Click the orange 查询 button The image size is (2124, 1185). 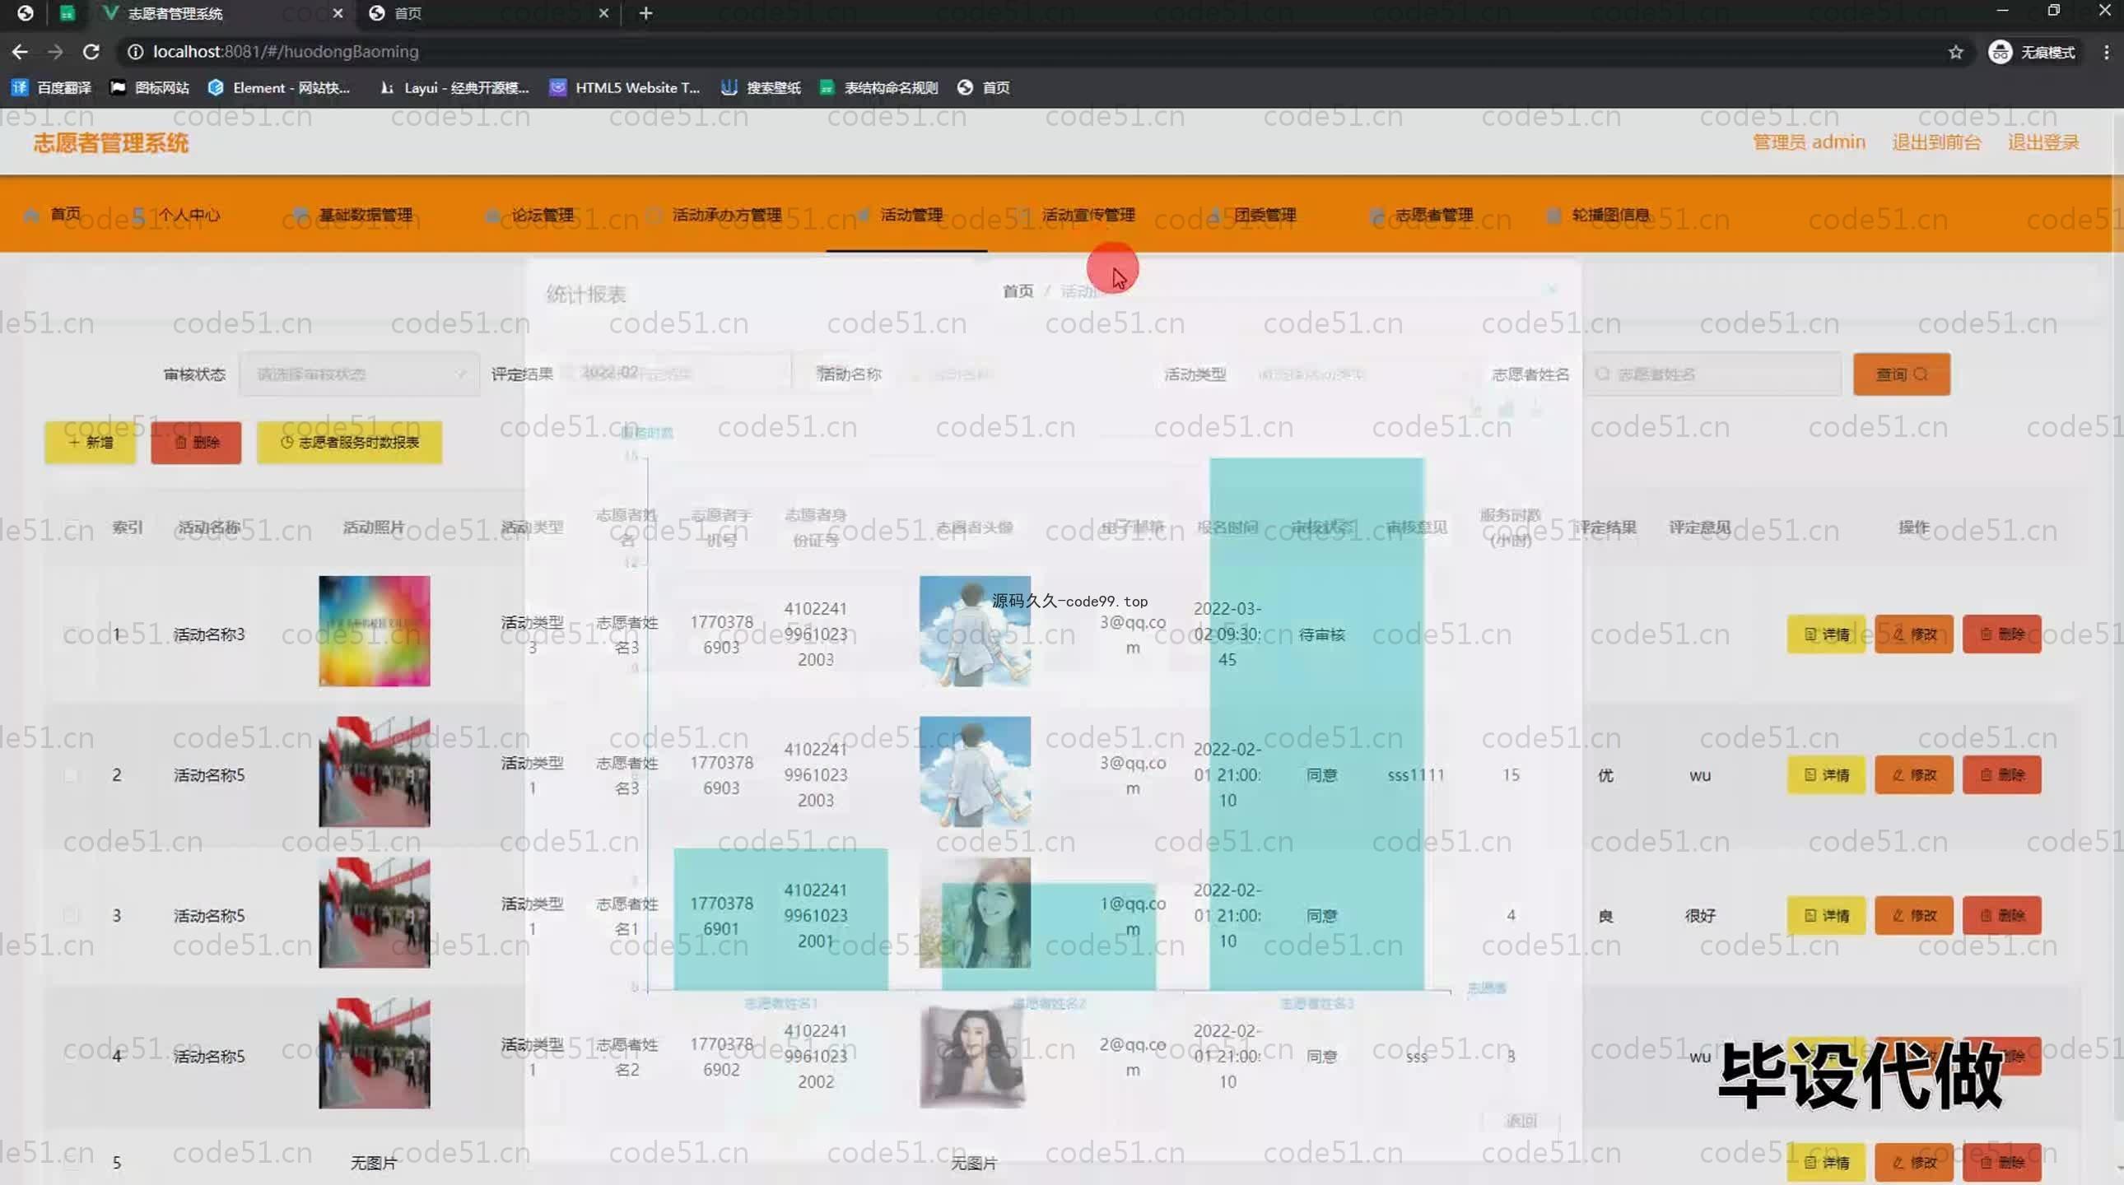click(1902, 374)
